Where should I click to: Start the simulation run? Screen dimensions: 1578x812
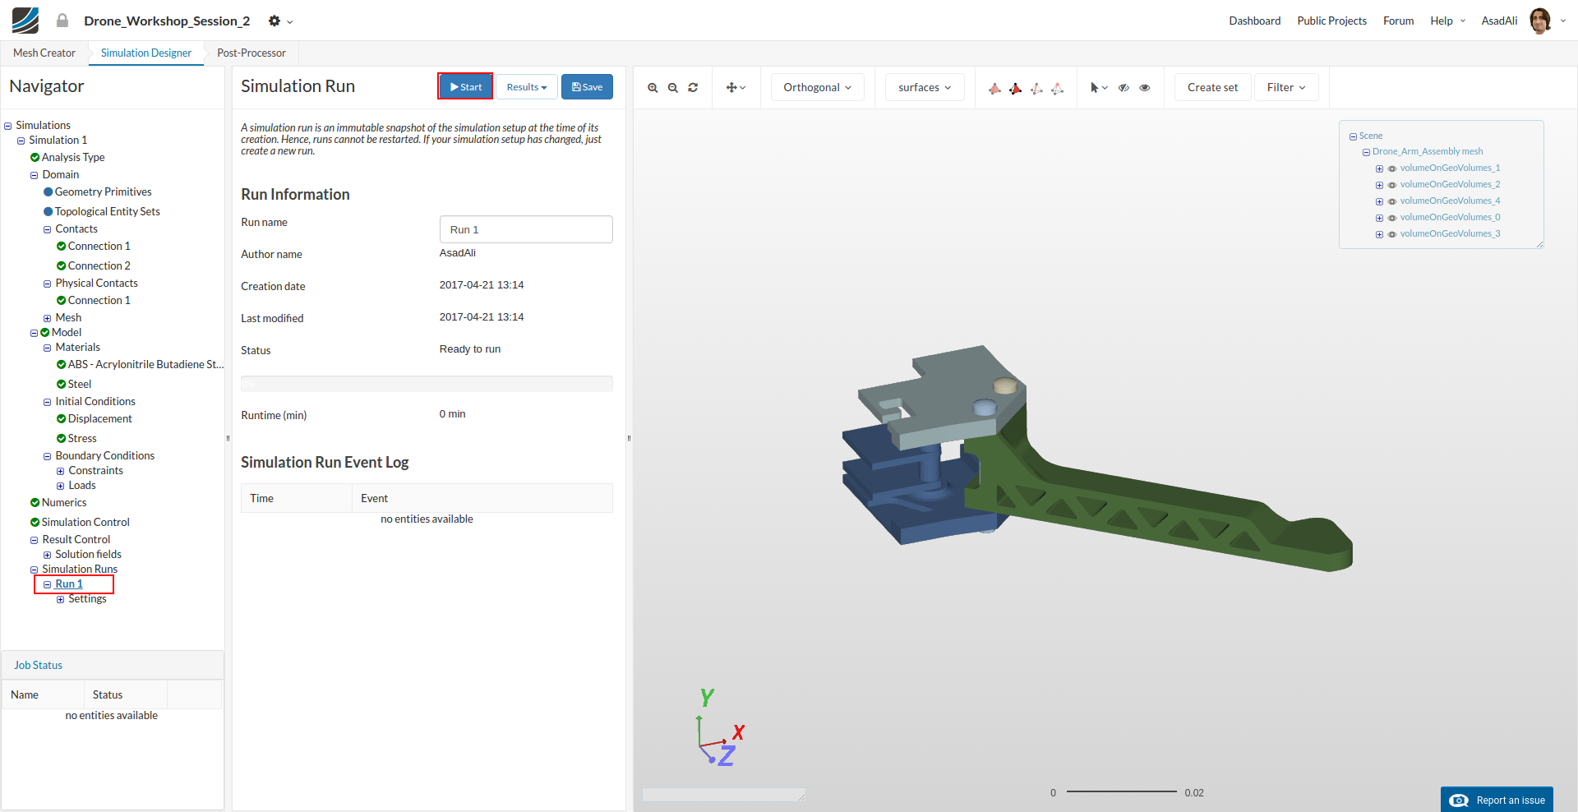(465, 87)
